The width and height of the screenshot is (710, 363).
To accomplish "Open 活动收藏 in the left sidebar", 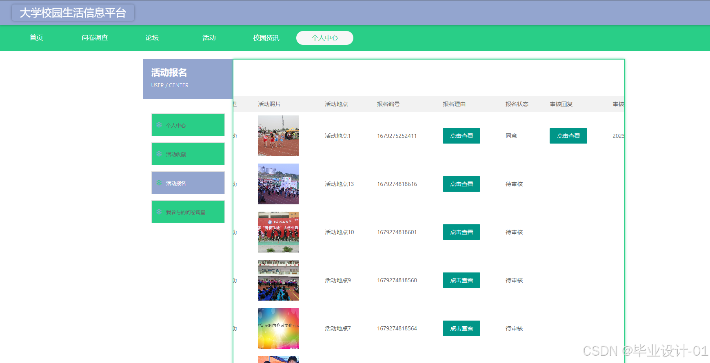I will [x=188, y=154].
